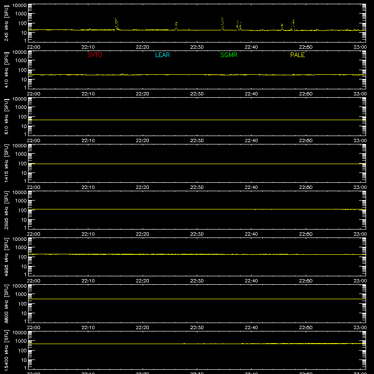
Task: Click the tallest 245 MHz spike near 22:35
Action: [223, 24]
